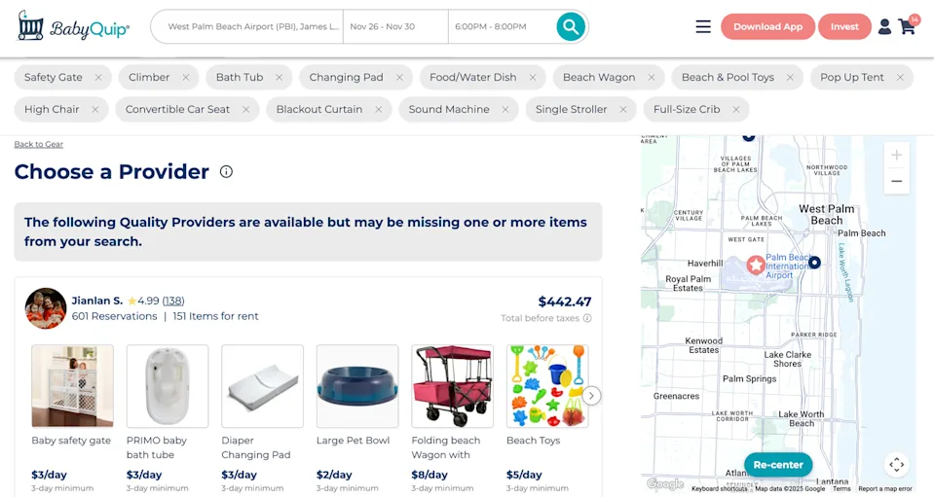The image size is (934, 497).
Task: Remove the Safety Gate filter chip
Action: [x=98, y=78]
